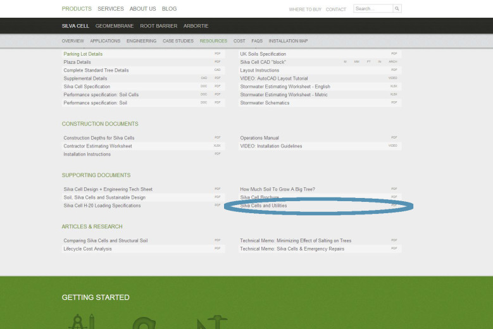493x329 pixels.
Task: Select ARBORTIE product tab
Action: (x=196, y=26)
